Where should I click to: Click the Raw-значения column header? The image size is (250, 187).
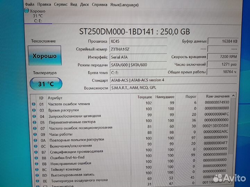[217, 96]
